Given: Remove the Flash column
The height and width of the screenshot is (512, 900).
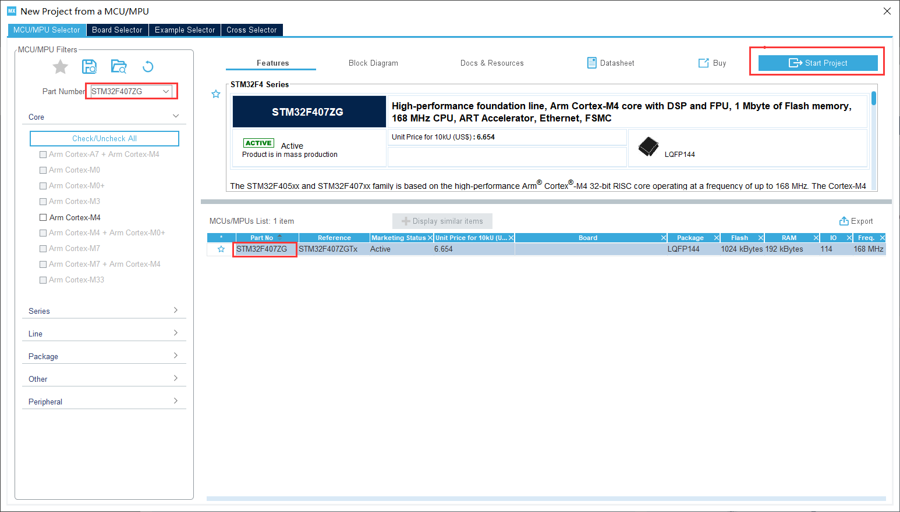Looking at the screenshot, I should coord(761,238).
